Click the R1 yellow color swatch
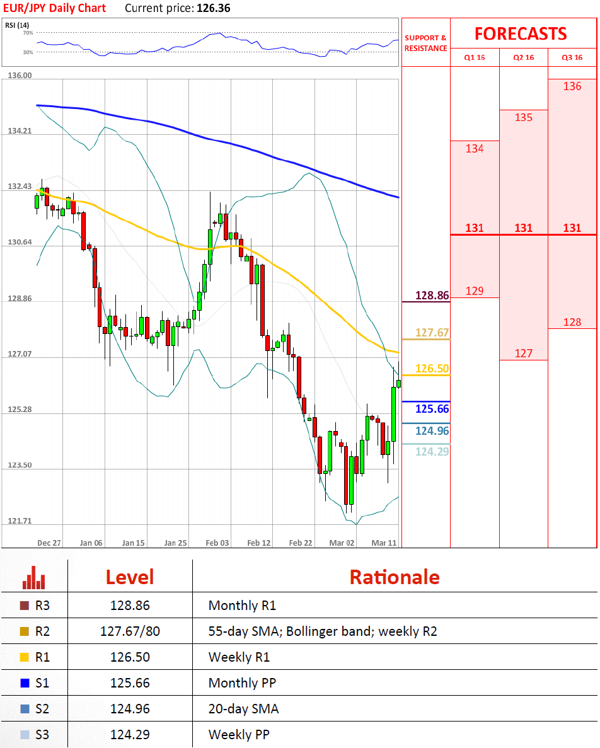The image size is (600, 748). coord(25,657)
